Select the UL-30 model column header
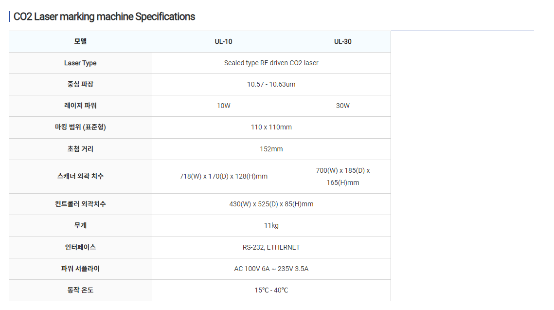 pos(342,41)
